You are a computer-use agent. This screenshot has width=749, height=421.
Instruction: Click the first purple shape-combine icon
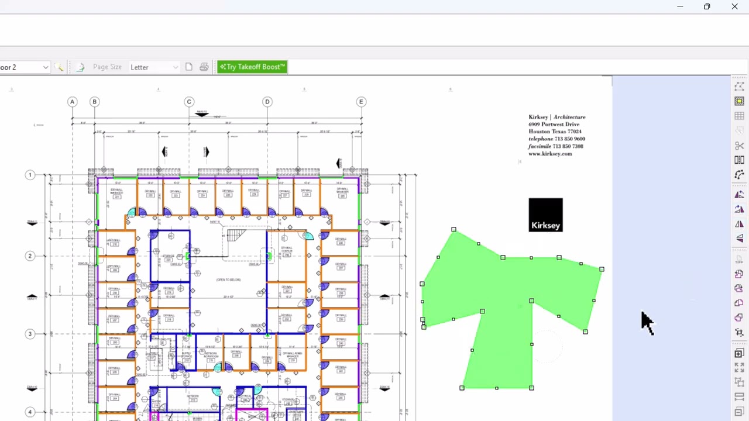click(740, 274)
